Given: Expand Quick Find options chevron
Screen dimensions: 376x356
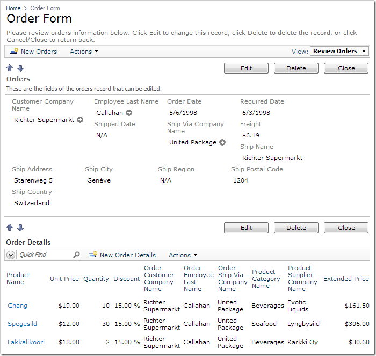Looking at the screenshot, I should (x=11, y=255).
